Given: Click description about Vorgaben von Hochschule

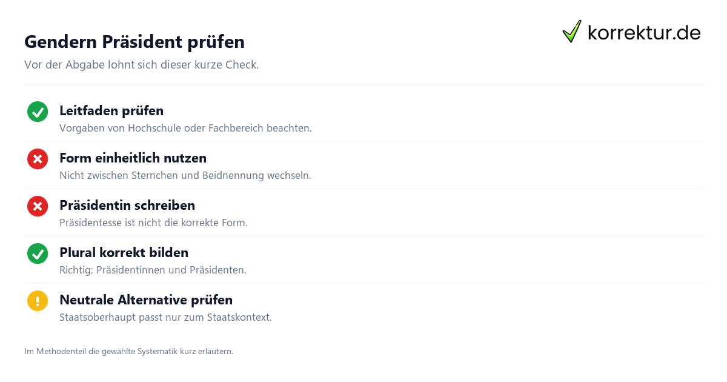Looking at the screenshot, I should point(185,129).
